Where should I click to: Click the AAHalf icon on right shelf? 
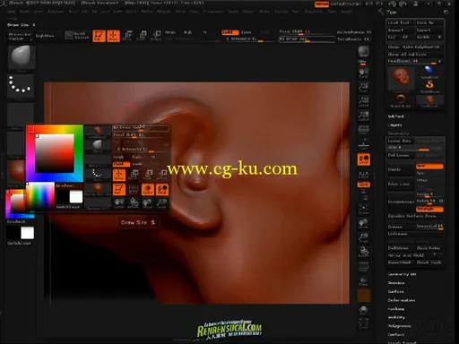[363, 116]
